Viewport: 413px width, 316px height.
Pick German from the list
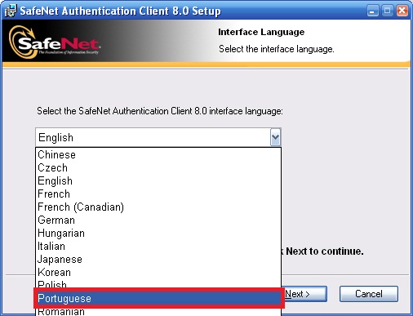[x=158, y=220]
